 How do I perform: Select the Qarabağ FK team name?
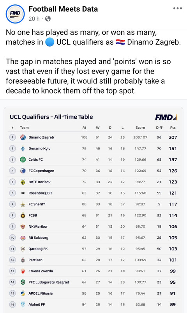pos(38,249)
